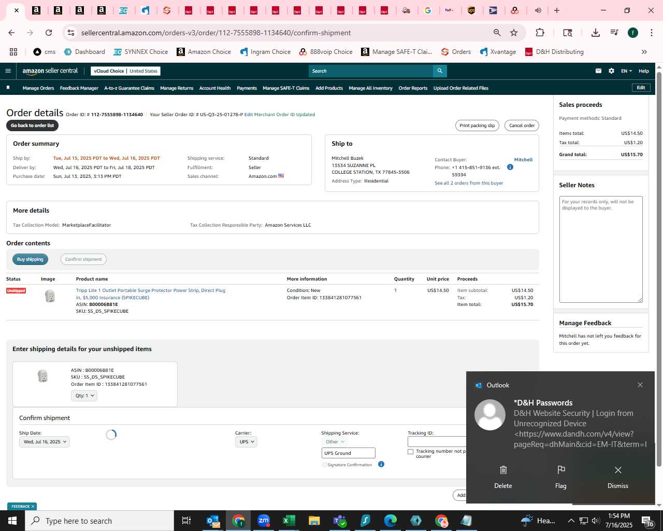
Task: Open the Seller Central mail icon
Action: click(x=598, y=71)
